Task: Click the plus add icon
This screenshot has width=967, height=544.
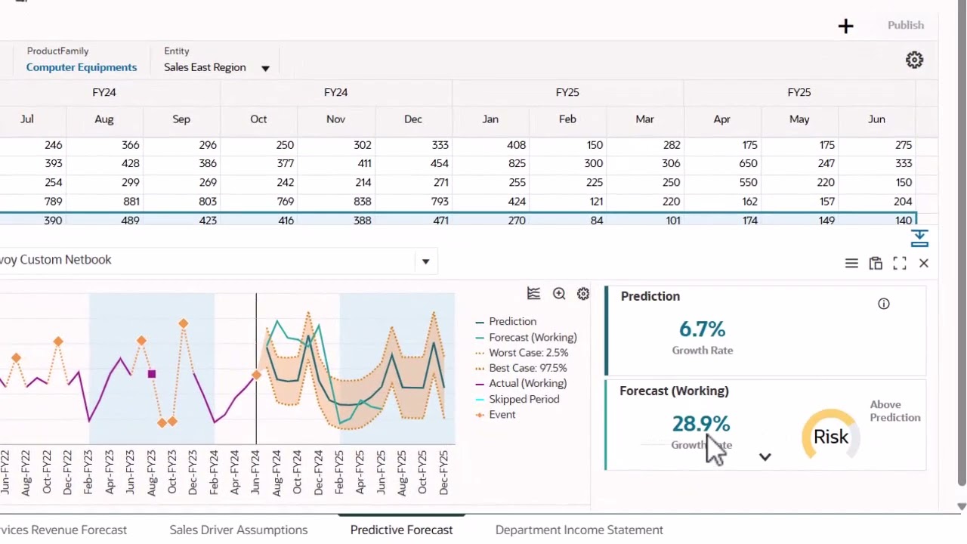Action: point(845,26)
